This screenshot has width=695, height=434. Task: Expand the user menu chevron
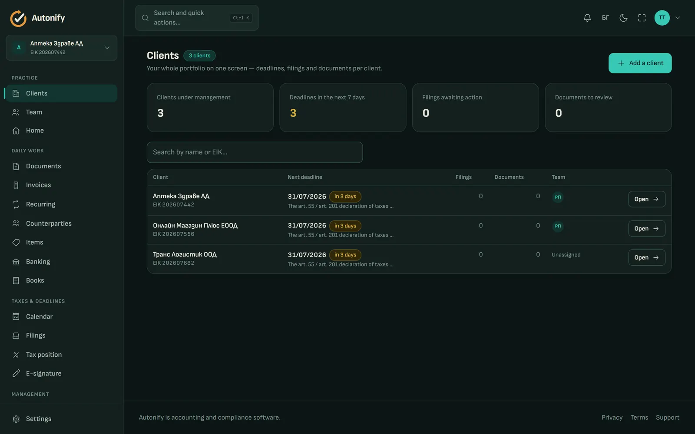678,18
